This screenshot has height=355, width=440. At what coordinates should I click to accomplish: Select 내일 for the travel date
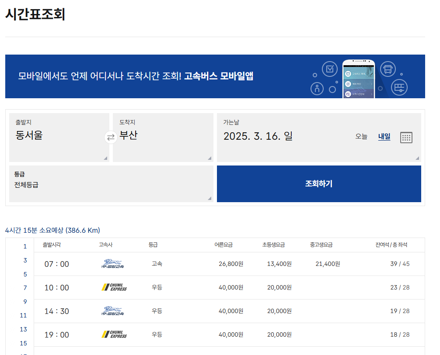click(x=384, y=136)
